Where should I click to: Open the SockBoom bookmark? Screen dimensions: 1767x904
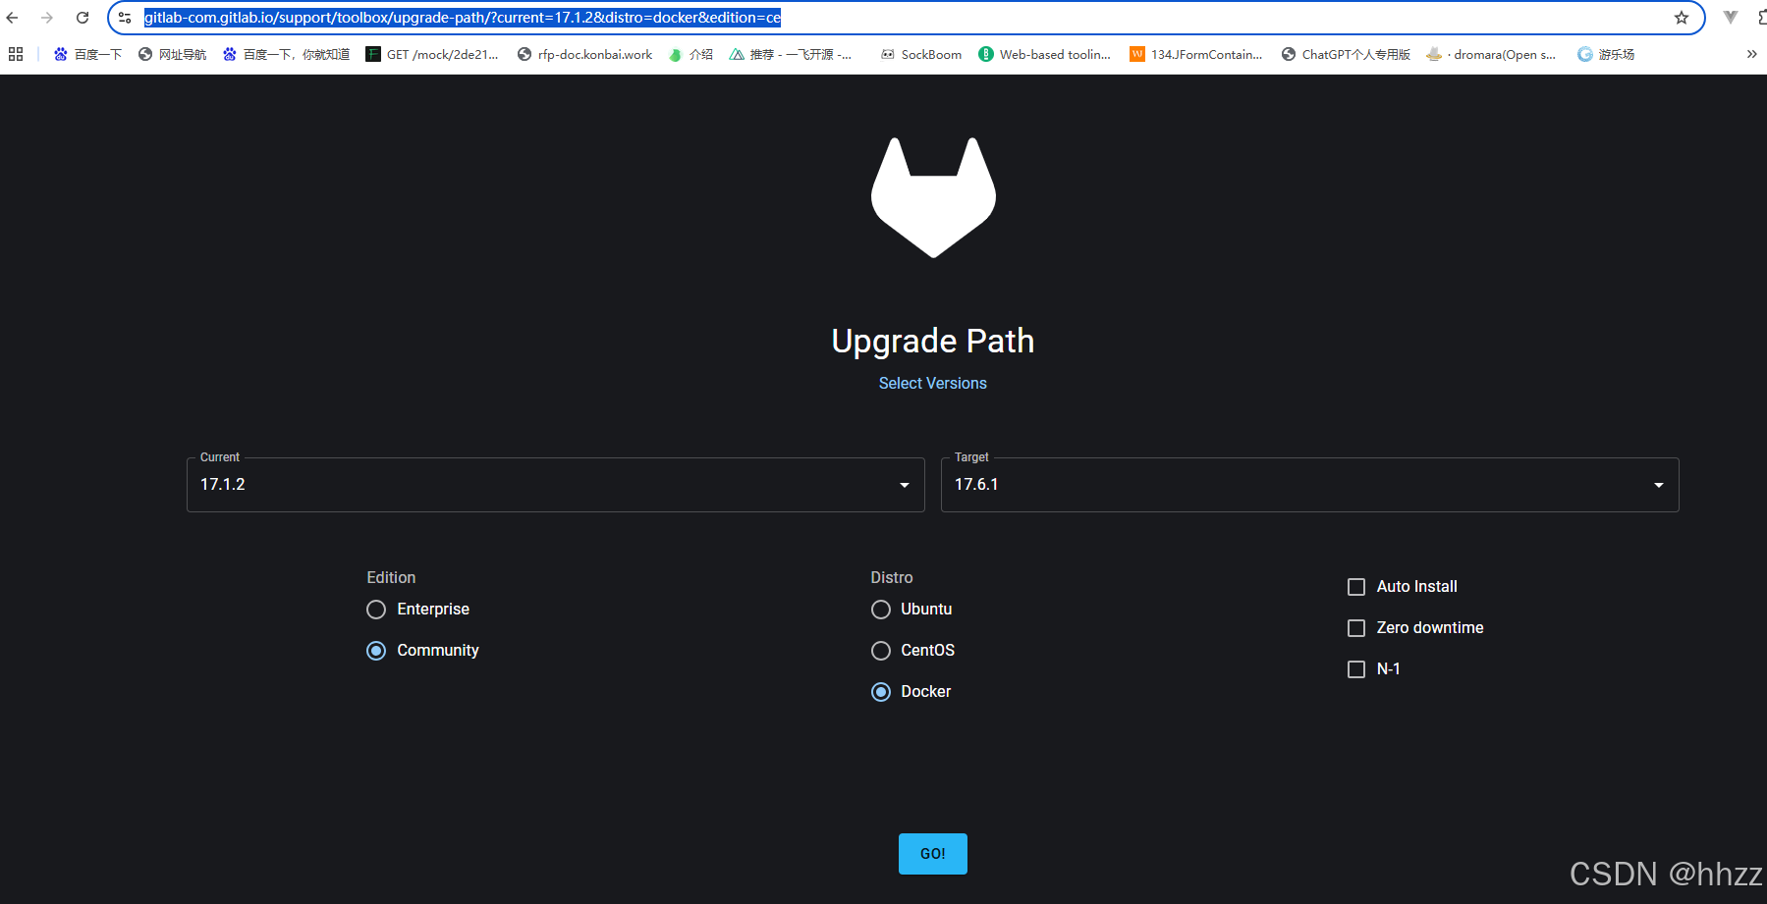(921, 54)
